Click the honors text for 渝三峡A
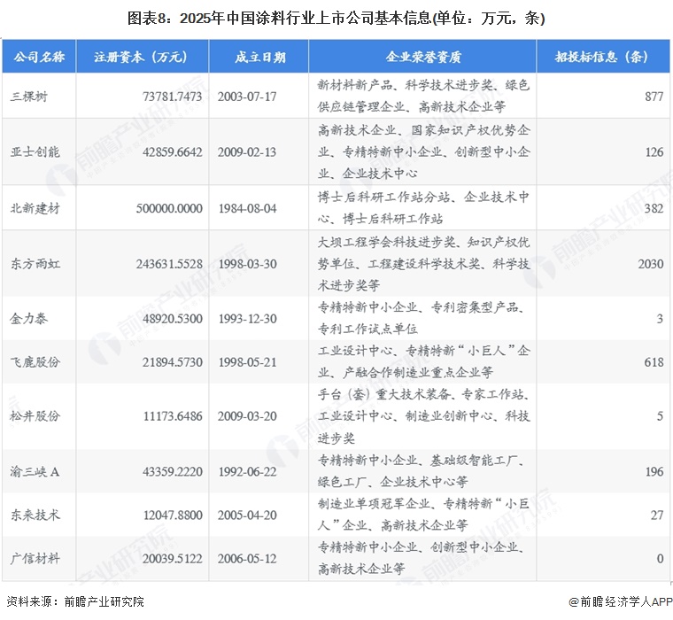This screenshot has height=620, width=673. (x=421, y=471)
